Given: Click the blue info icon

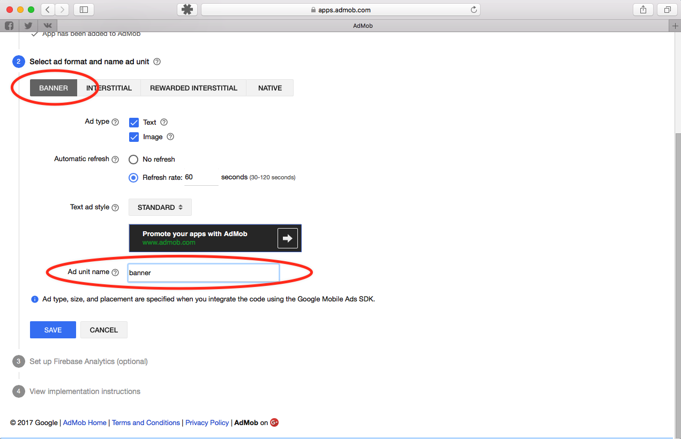Looking at the screenshot, I should (x=35, y=299).
